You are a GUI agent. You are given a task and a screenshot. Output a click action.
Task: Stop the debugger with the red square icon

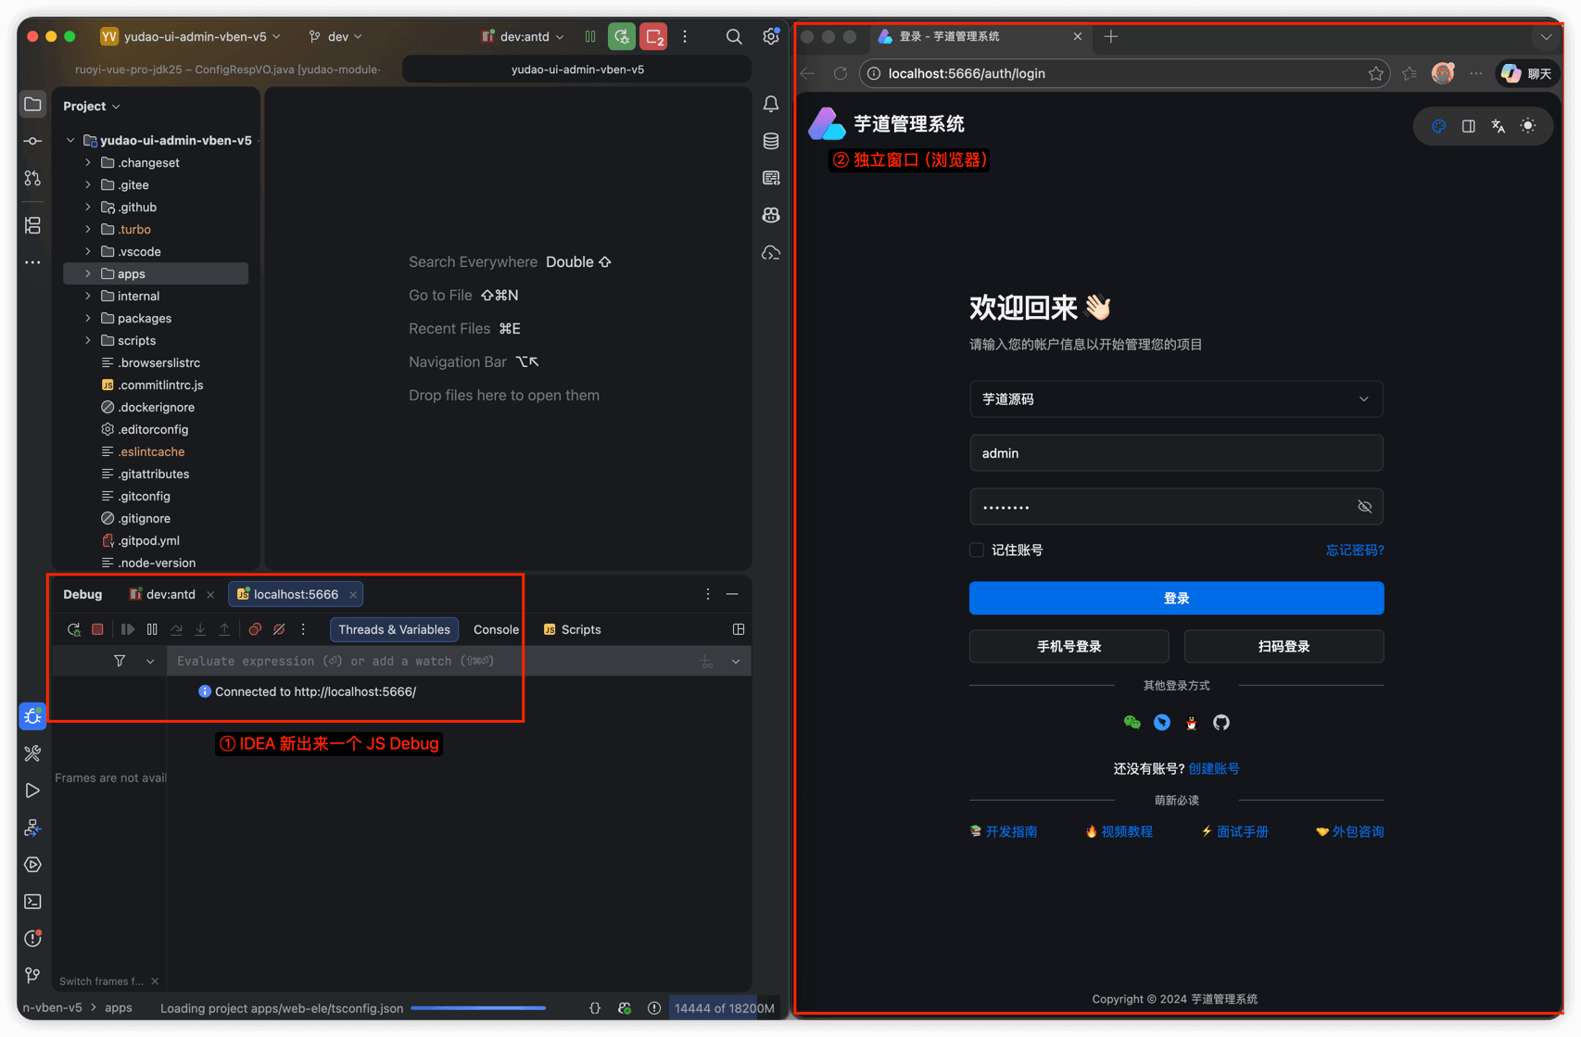pyautogui.click(x=97, y=629)
